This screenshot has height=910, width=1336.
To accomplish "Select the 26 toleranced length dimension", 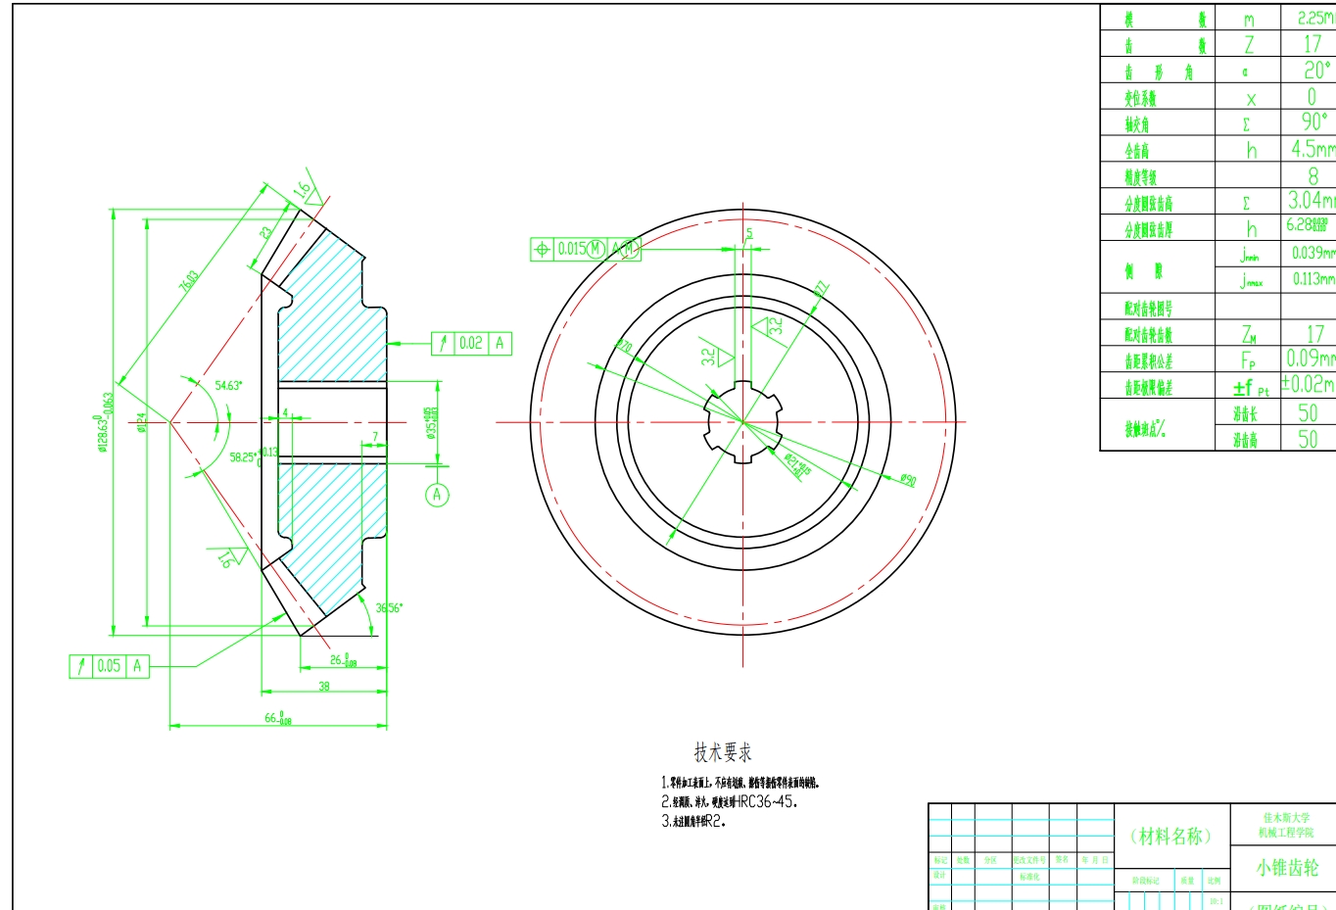I will pos(343,660).
